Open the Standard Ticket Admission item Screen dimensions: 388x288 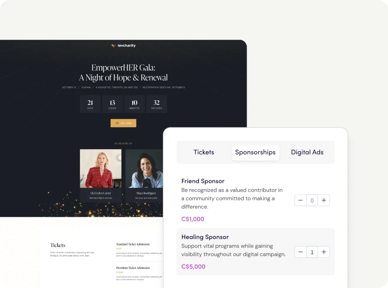tap(133, 244)
